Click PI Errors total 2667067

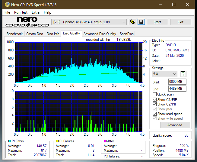(40, 155)
